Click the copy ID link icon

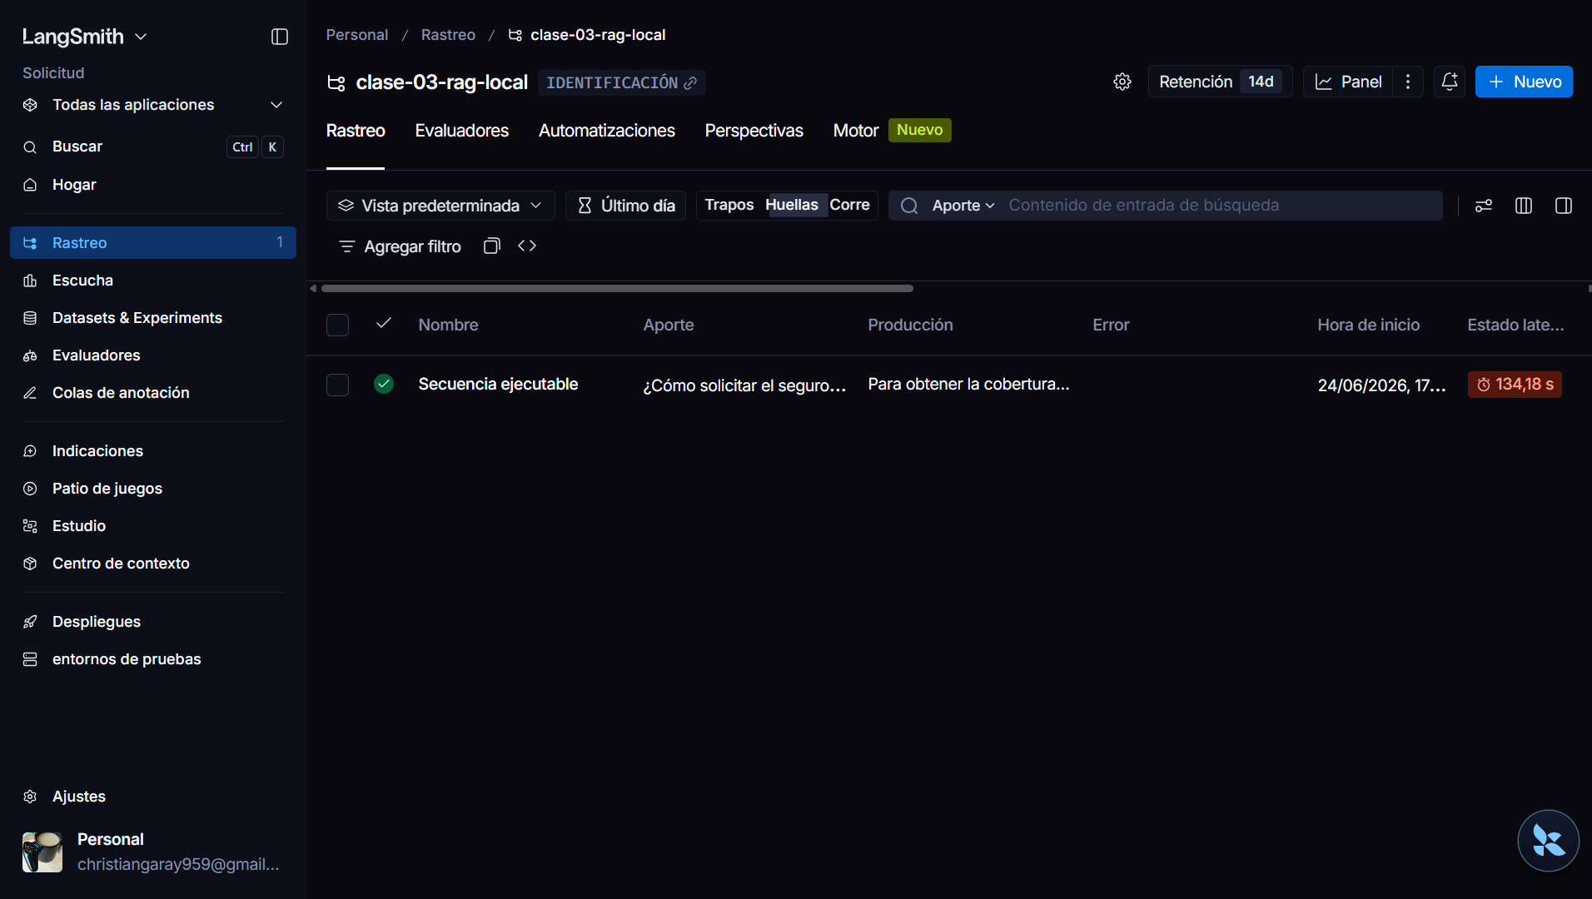pyautogui.click(x=690, y=83)
